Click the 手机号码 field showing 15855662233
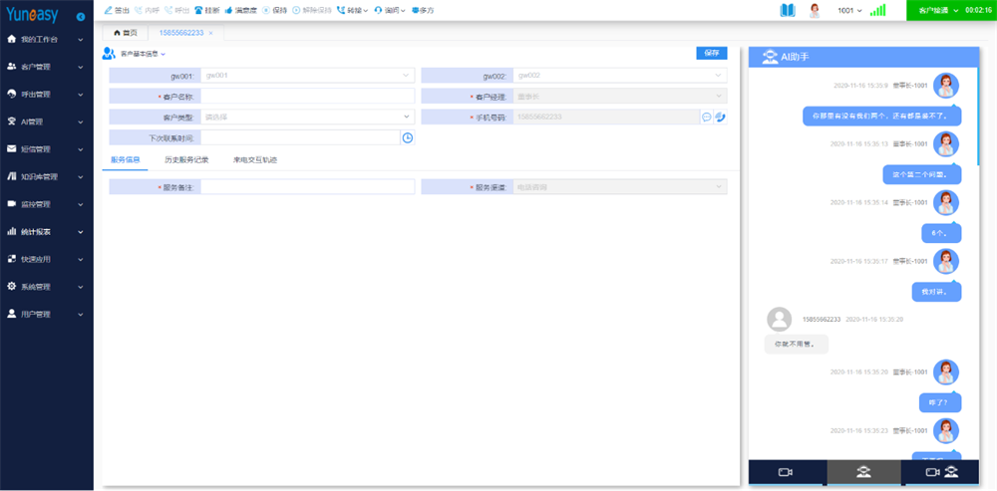This screenshot has width=997, height=491. pos(606,117)
